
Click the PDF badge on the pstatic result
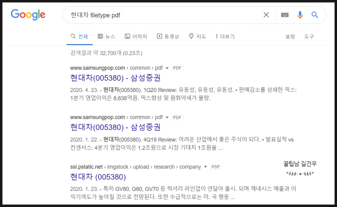[x=216, y=167]
